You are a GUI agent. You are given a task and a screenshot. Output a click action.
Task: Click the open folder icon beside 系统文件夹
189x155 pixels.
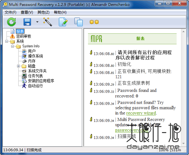click(x=24, y=71)
